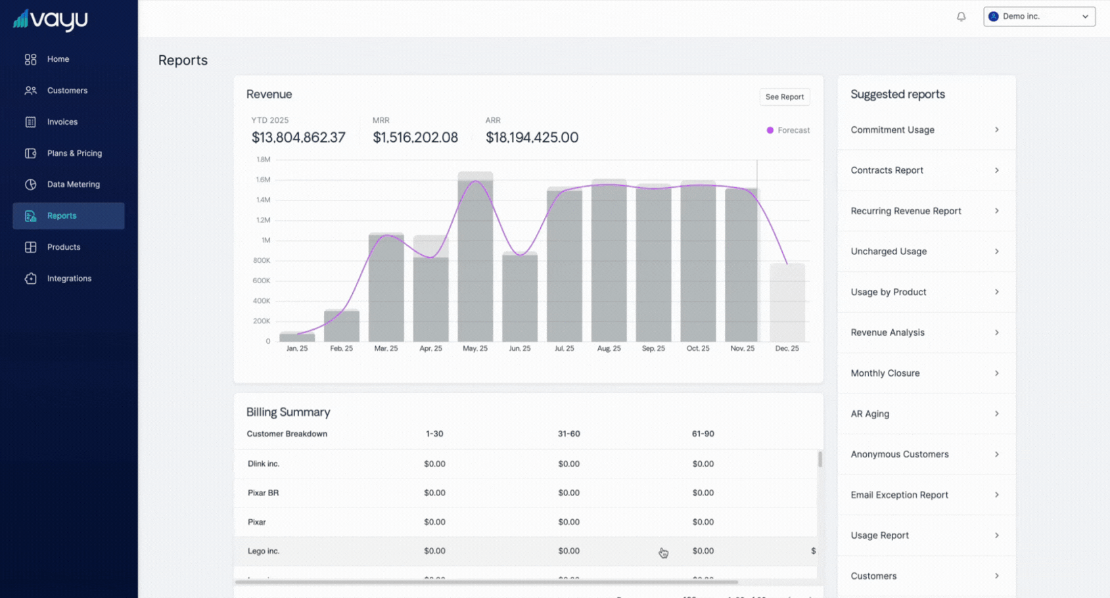This screenshot has width=1110, height=598.
Task: Open the Data Metering pie icon
Action: click(x=30, y=185)
